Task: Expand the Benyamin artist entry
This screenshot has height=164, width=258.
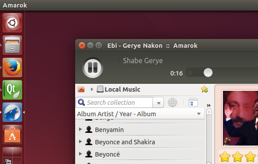Action: pos(80,129)
